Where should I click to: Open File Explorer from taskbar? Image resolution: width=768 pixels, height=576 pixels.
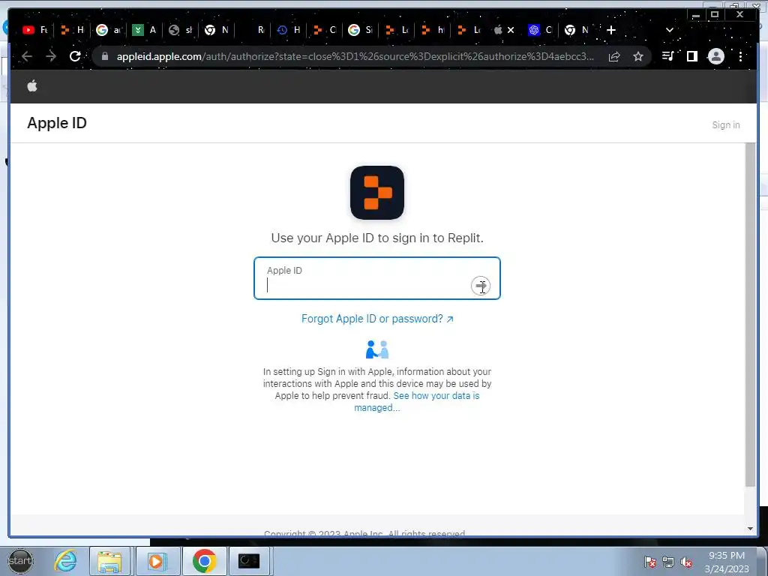[109, 561]
